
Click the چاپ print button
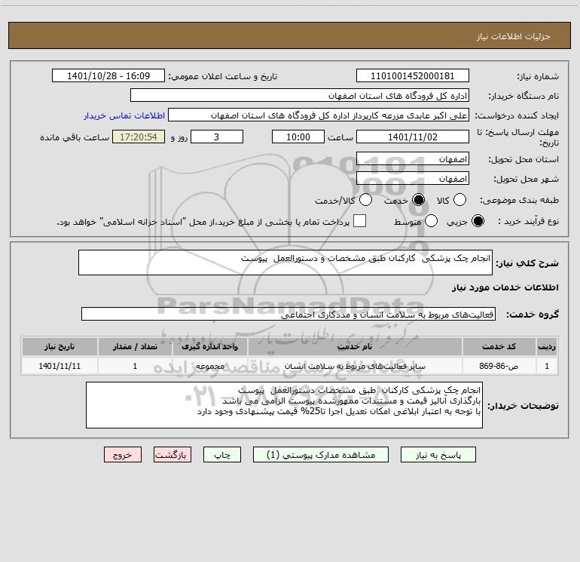tap(222, 455)
